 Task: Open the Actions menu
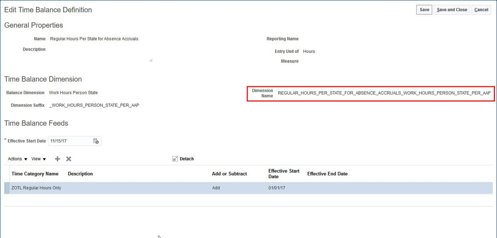[x=16, y=159]
